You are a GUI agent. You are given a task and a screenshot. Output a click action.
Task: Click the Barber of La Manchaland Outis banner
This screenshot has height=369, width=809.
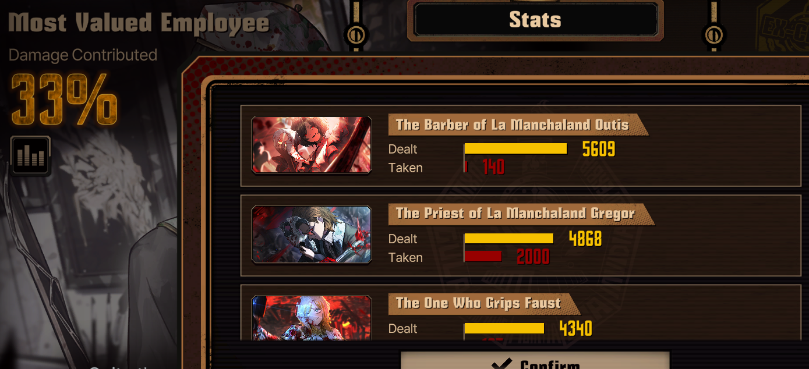[x=518, y=125]
